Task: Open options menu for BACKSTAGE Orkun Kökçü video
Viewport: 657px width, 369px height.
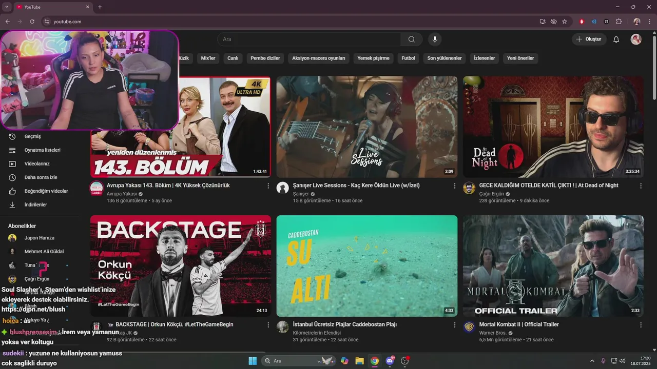Action: click(268, 324)
